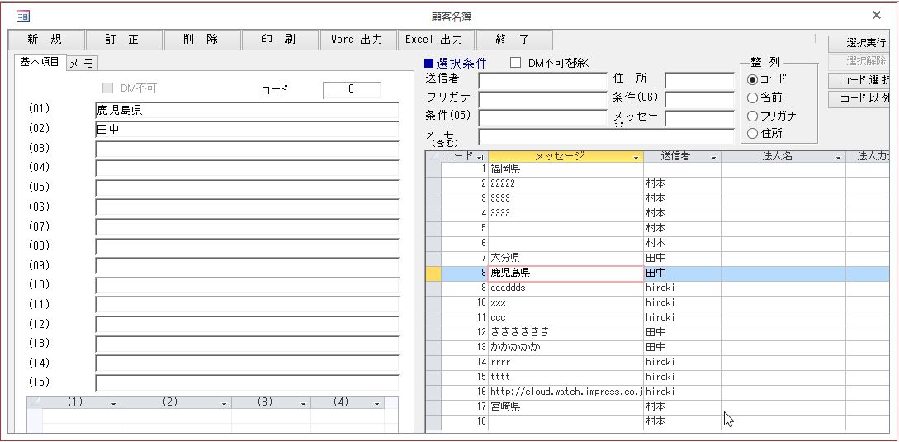
Task: Click the 削除 button
Action: 201,40
